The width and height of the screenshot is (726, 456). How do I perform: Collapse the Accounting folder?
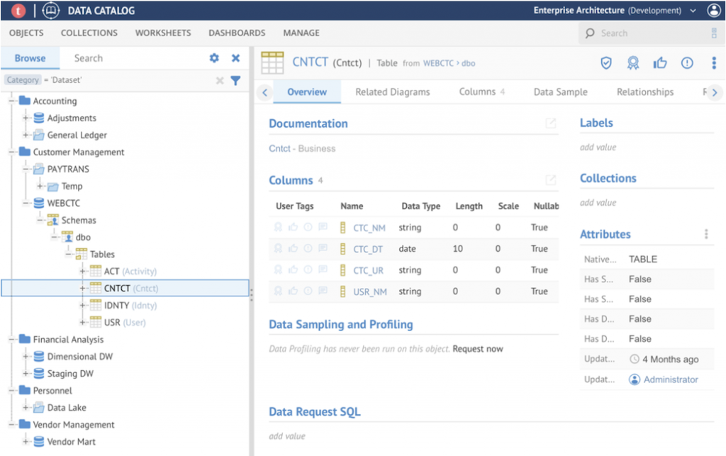coord(11,101)
